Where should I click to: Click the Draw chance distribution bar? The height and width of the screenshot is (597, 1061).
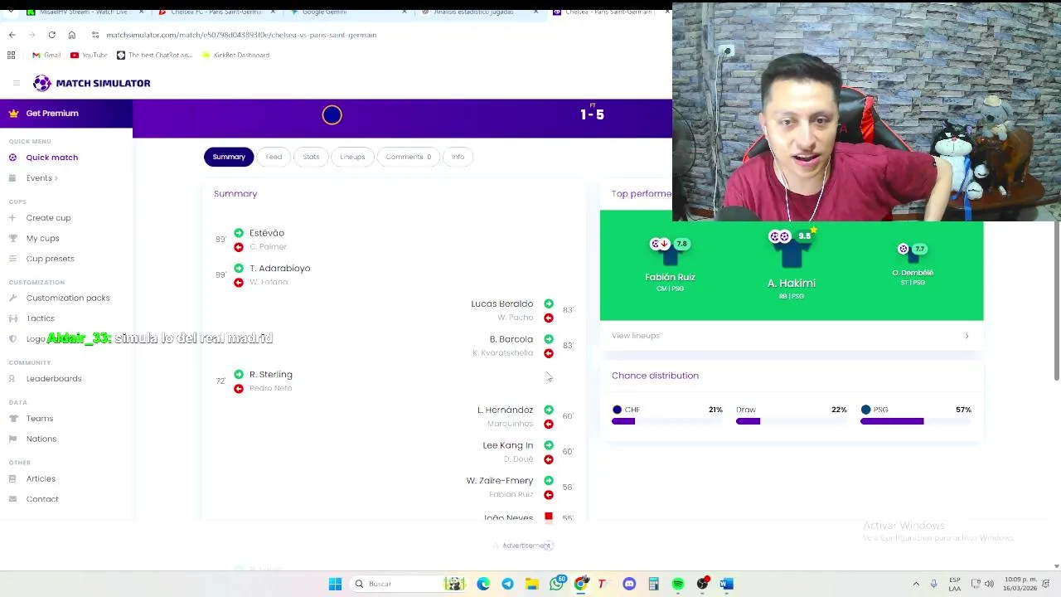tap(792, 421)
